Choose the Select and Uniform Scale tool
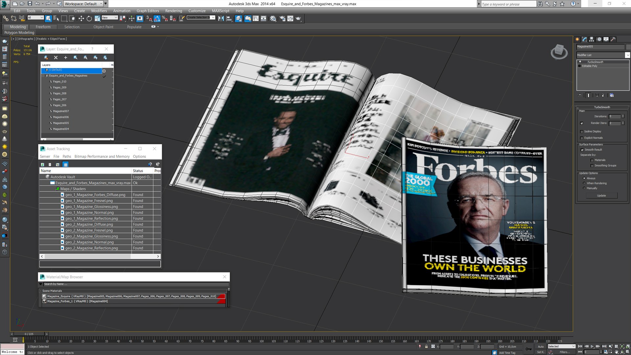 pos(97,18)
